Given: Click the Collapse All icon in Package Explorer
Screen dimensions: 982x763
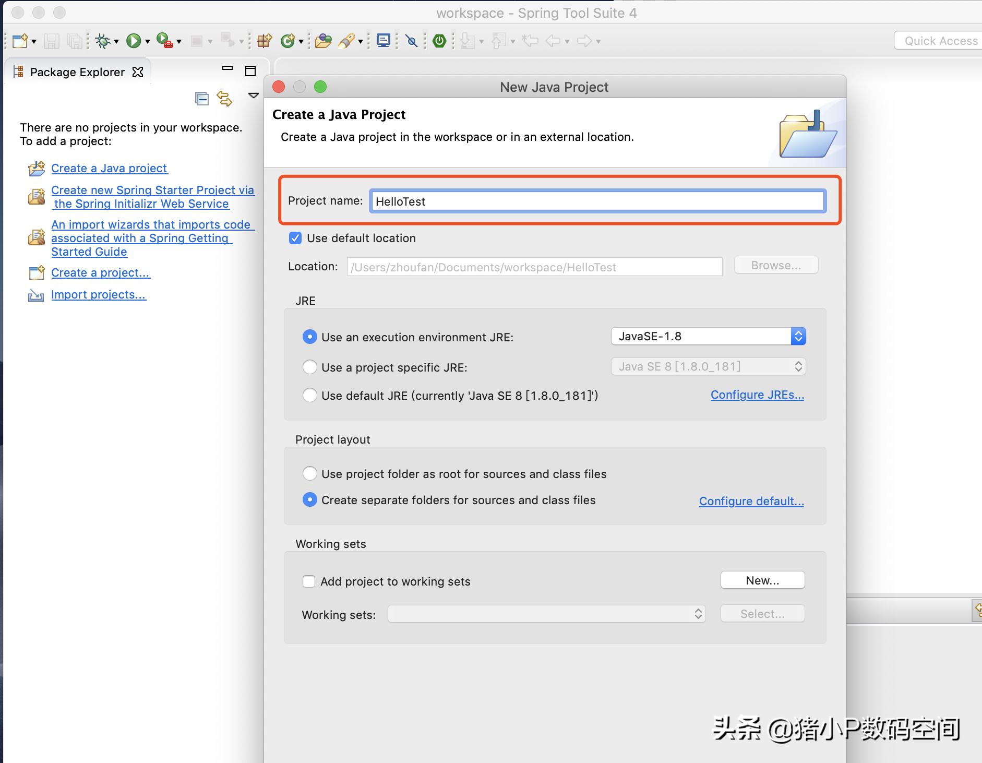Looking at the screenshot, I should (x=202, y=98).
